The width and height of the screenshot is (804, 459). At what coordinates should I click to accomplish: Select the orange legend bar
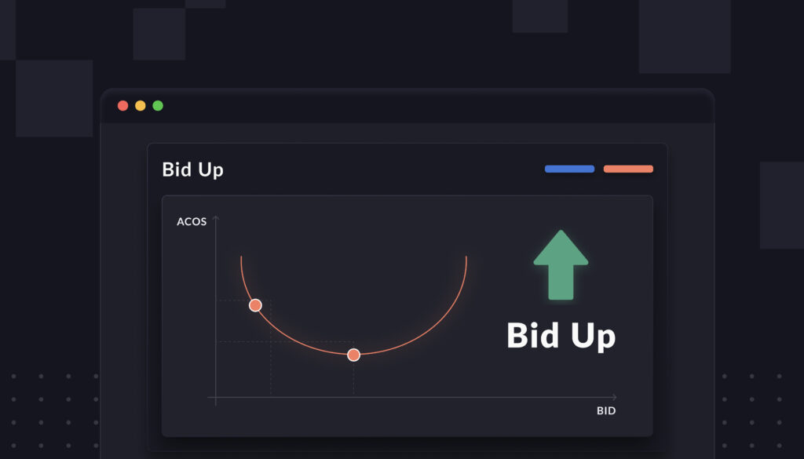[x=628, y=169]
